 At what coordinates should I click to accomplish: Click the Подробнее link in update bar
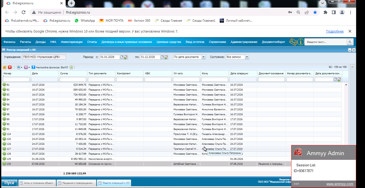click(x=335, y=31)
